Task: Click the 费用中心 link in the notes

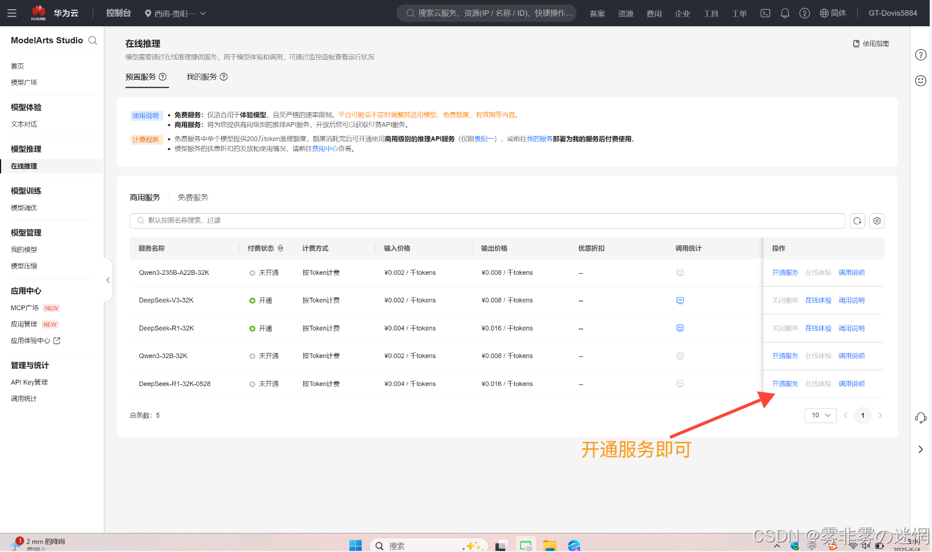Action: [x=325, y=149]
